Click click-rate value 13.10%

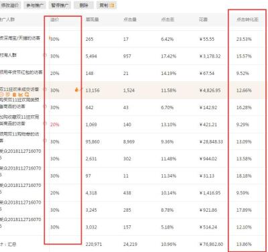169,125
